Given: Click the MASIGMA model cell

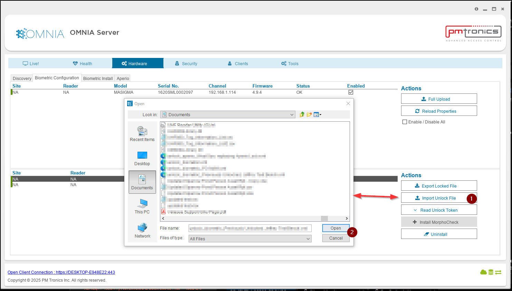Looking at the screenshot, I should [124, 92].
